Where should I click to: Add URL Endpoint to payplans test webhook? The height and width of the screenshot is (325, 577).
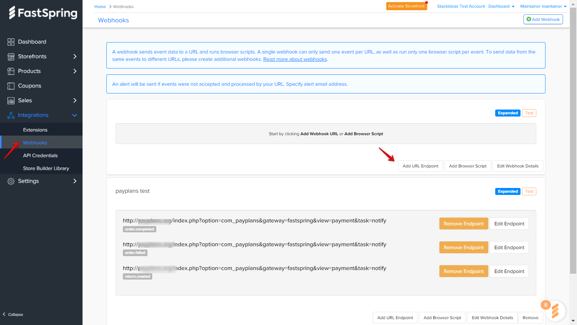(395, 318)
